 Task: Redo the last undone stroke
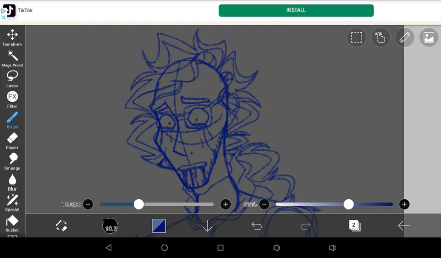coord(305,226)
